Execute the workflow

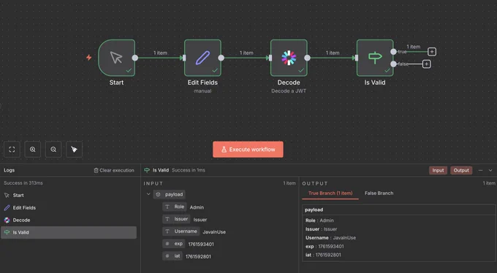[x=248, y=150]
